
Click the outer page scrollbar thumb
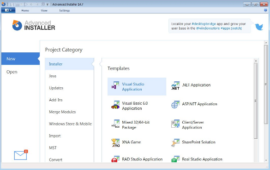[x=266, y=84]
